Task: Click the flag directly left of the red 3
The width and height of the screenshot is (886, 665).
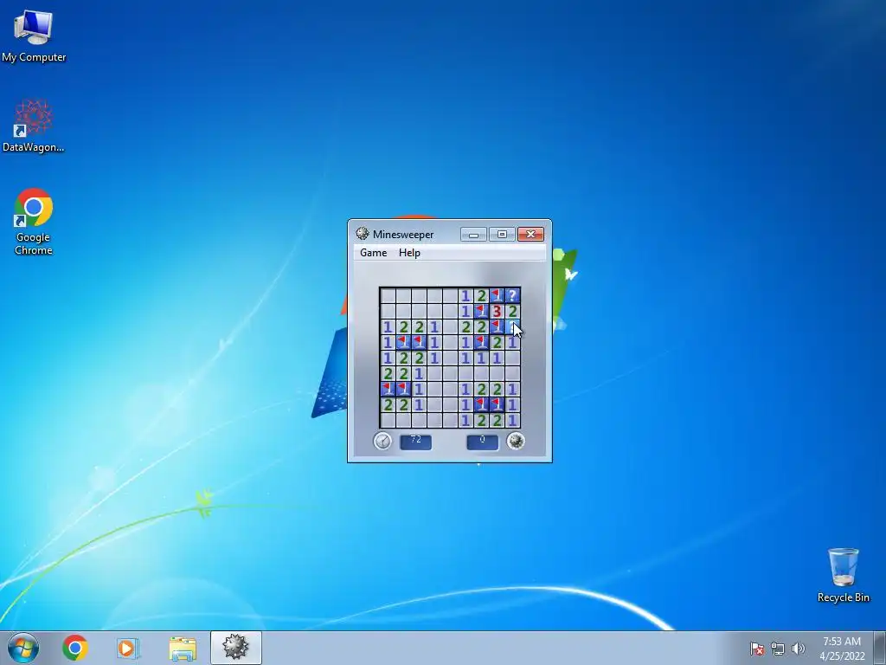Action: point(481,311)
